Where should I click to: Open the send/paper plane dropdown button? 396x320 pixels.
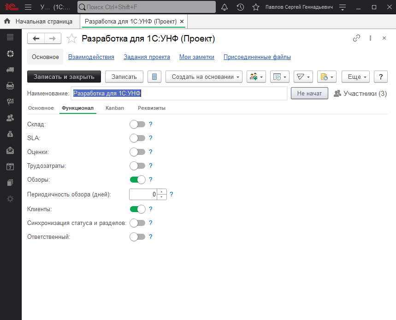pyautogui.click(x=303, y=77)
